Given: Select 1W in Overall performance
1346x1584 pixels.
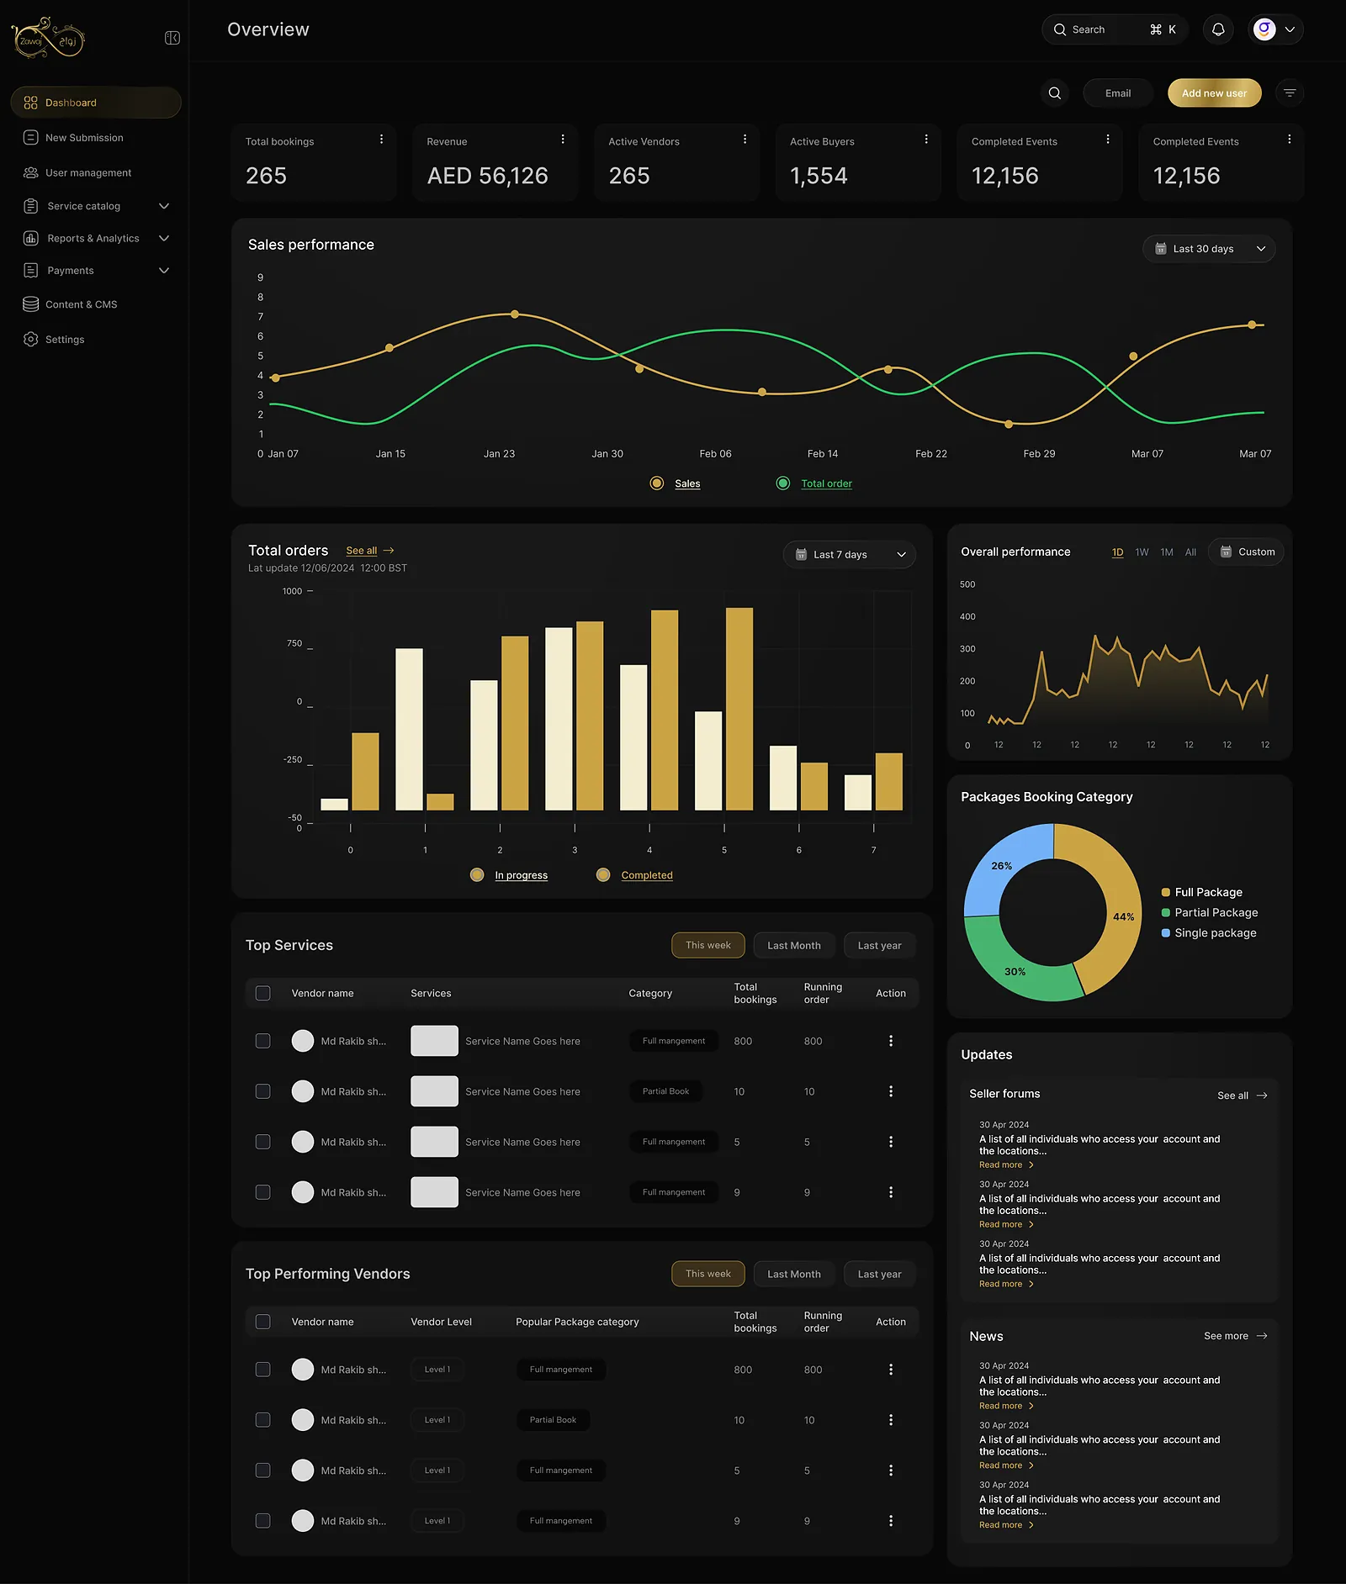Looking at the screenshot, I should tap(1142, 552).
